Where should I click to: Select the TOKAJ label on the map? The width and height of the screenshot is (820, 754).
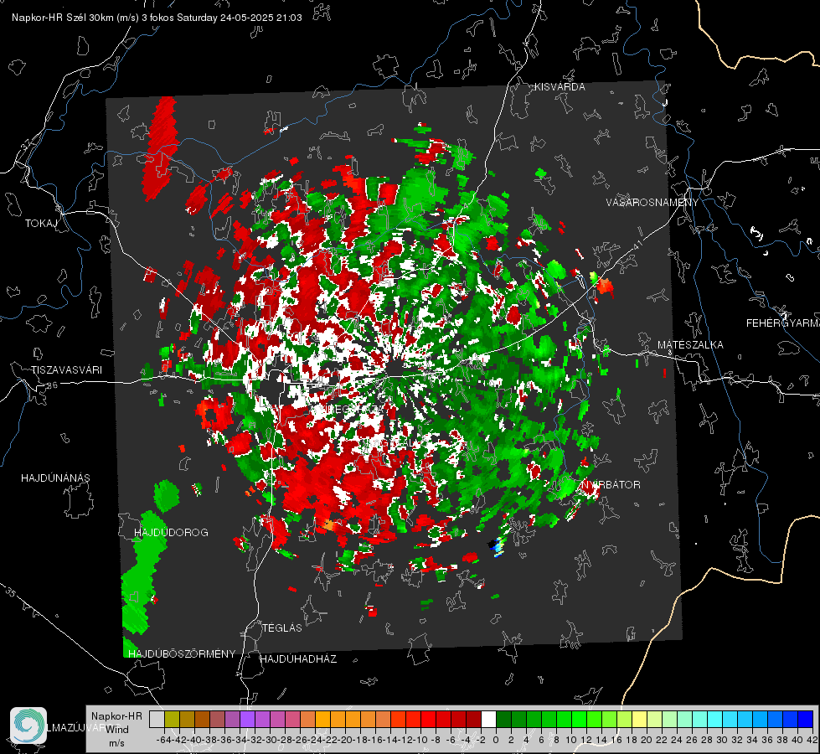(x=41, y=224)
